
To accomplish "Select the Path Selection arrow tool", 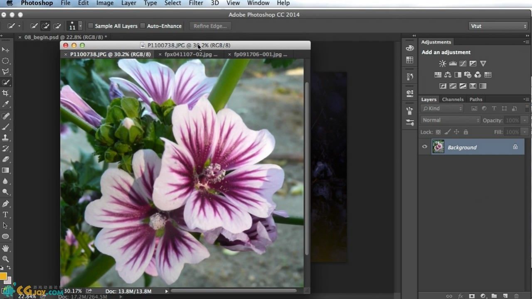I will [x=5, y=225].
